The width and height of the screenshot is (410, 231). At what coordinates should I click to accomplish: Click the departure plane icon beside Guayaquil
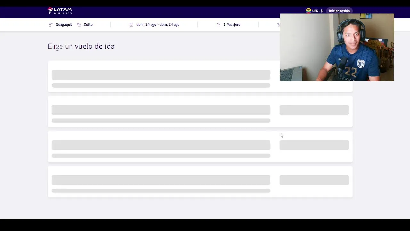coord(51,25)
